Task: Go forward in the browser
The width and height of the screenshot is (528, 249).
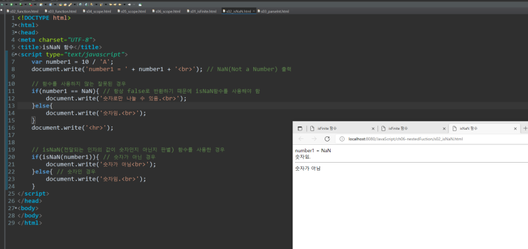Action: [x=314, y=139]
